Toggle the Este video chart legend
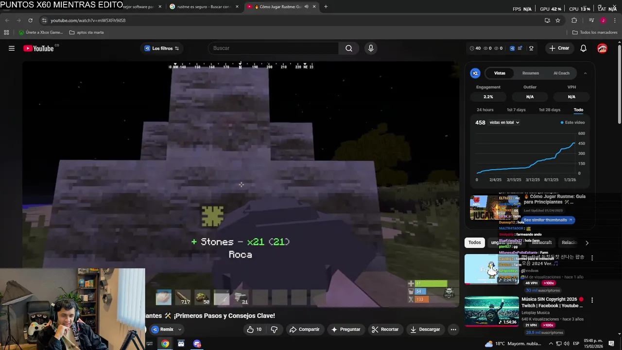The height and width of the screenshot is (350, 622). (572, 122)
